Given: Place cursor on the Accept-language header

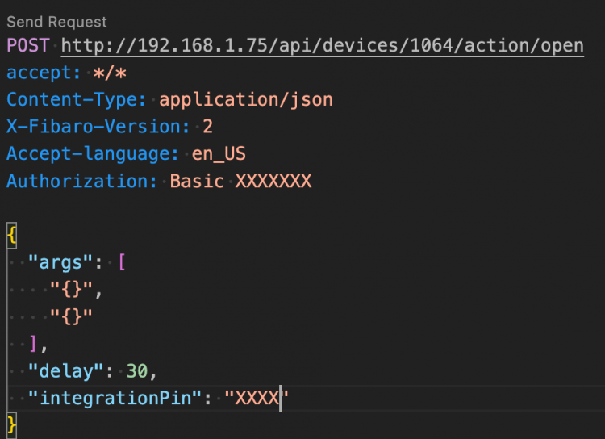Looking at the screenshot, I should [93, 154].
